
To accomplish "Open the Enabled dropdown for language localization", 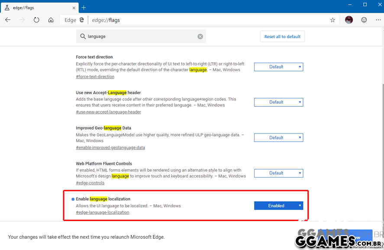I will pos(278,206).
